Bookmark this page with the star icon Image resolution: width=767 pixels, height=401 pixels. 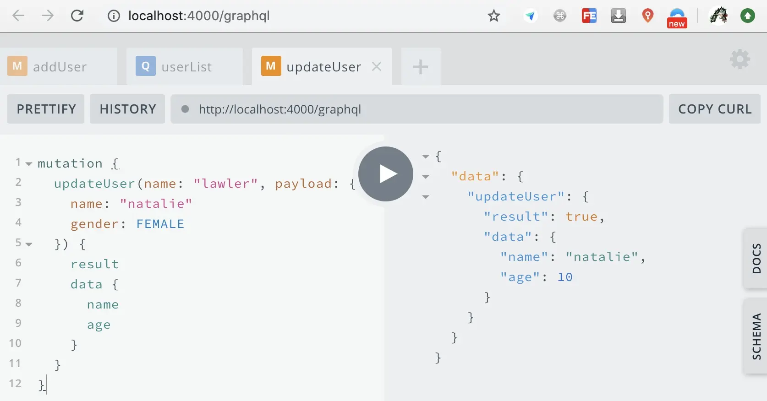tap(494, 16)
